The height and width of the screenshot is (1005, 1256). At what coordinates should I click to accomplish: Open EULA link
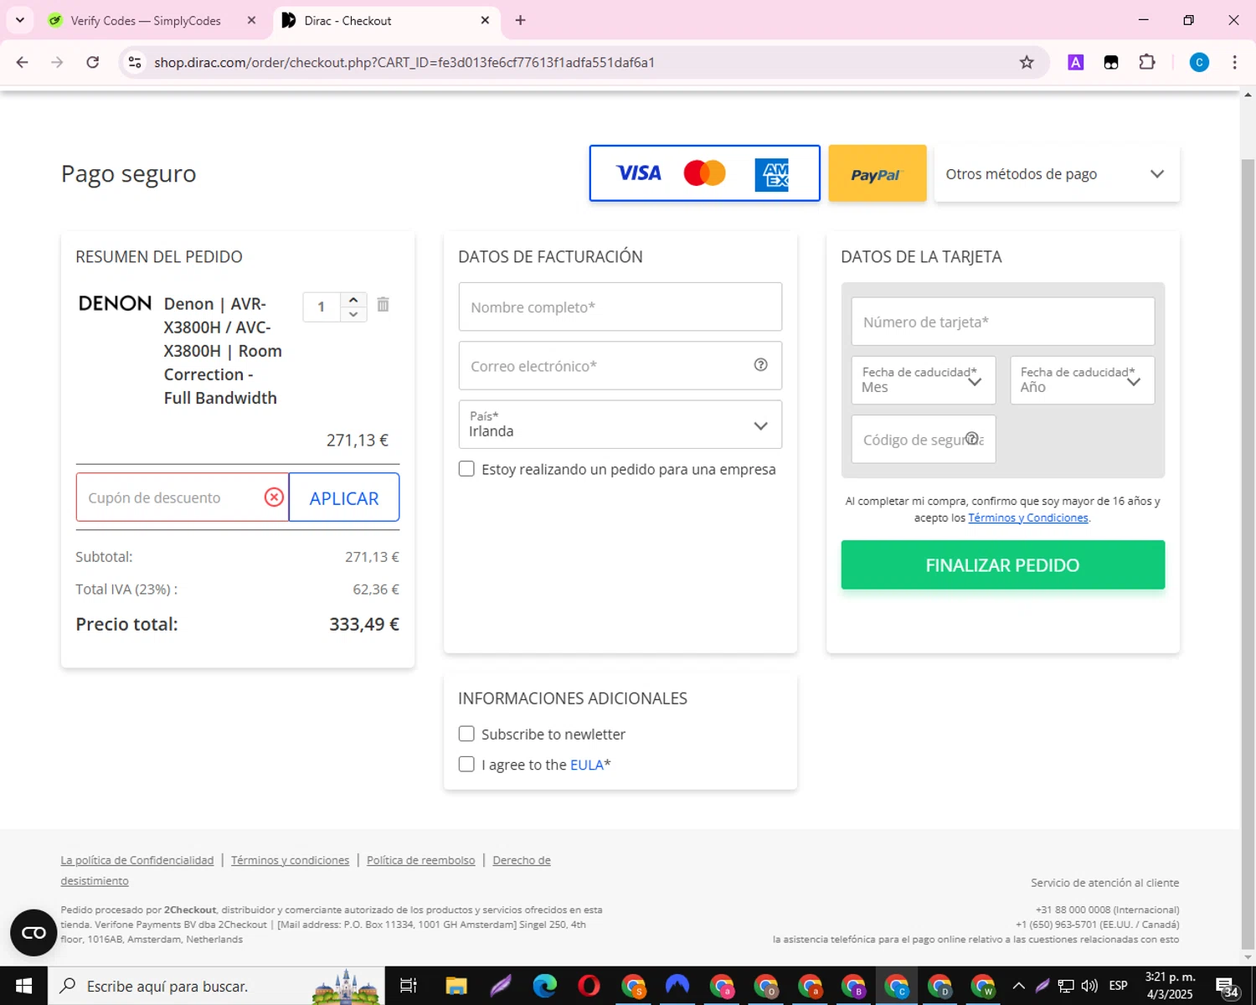(x=587, y=765)
